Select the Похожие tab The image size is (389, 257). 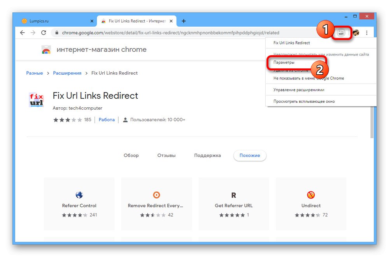pyautogui.click(x=250, y=156)
